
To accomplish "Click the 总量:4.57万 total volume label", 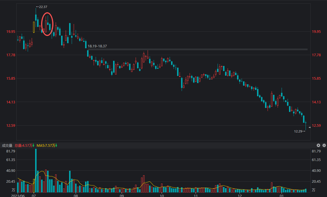I will click(x=23, y=146).
